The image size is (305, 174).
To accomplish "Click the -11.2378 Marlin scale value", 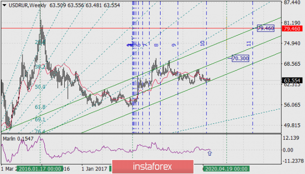I will pos(293,161).
